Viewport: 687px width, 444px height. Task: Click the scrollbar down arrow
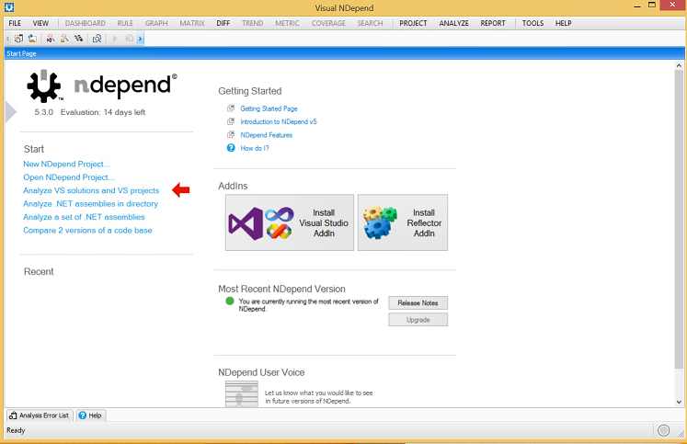(681, 403)
